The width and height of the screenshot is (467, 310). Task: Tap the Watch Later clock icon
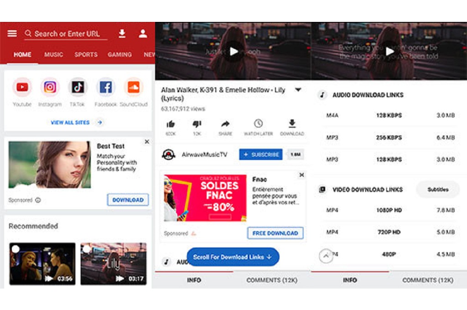(259, 124)
